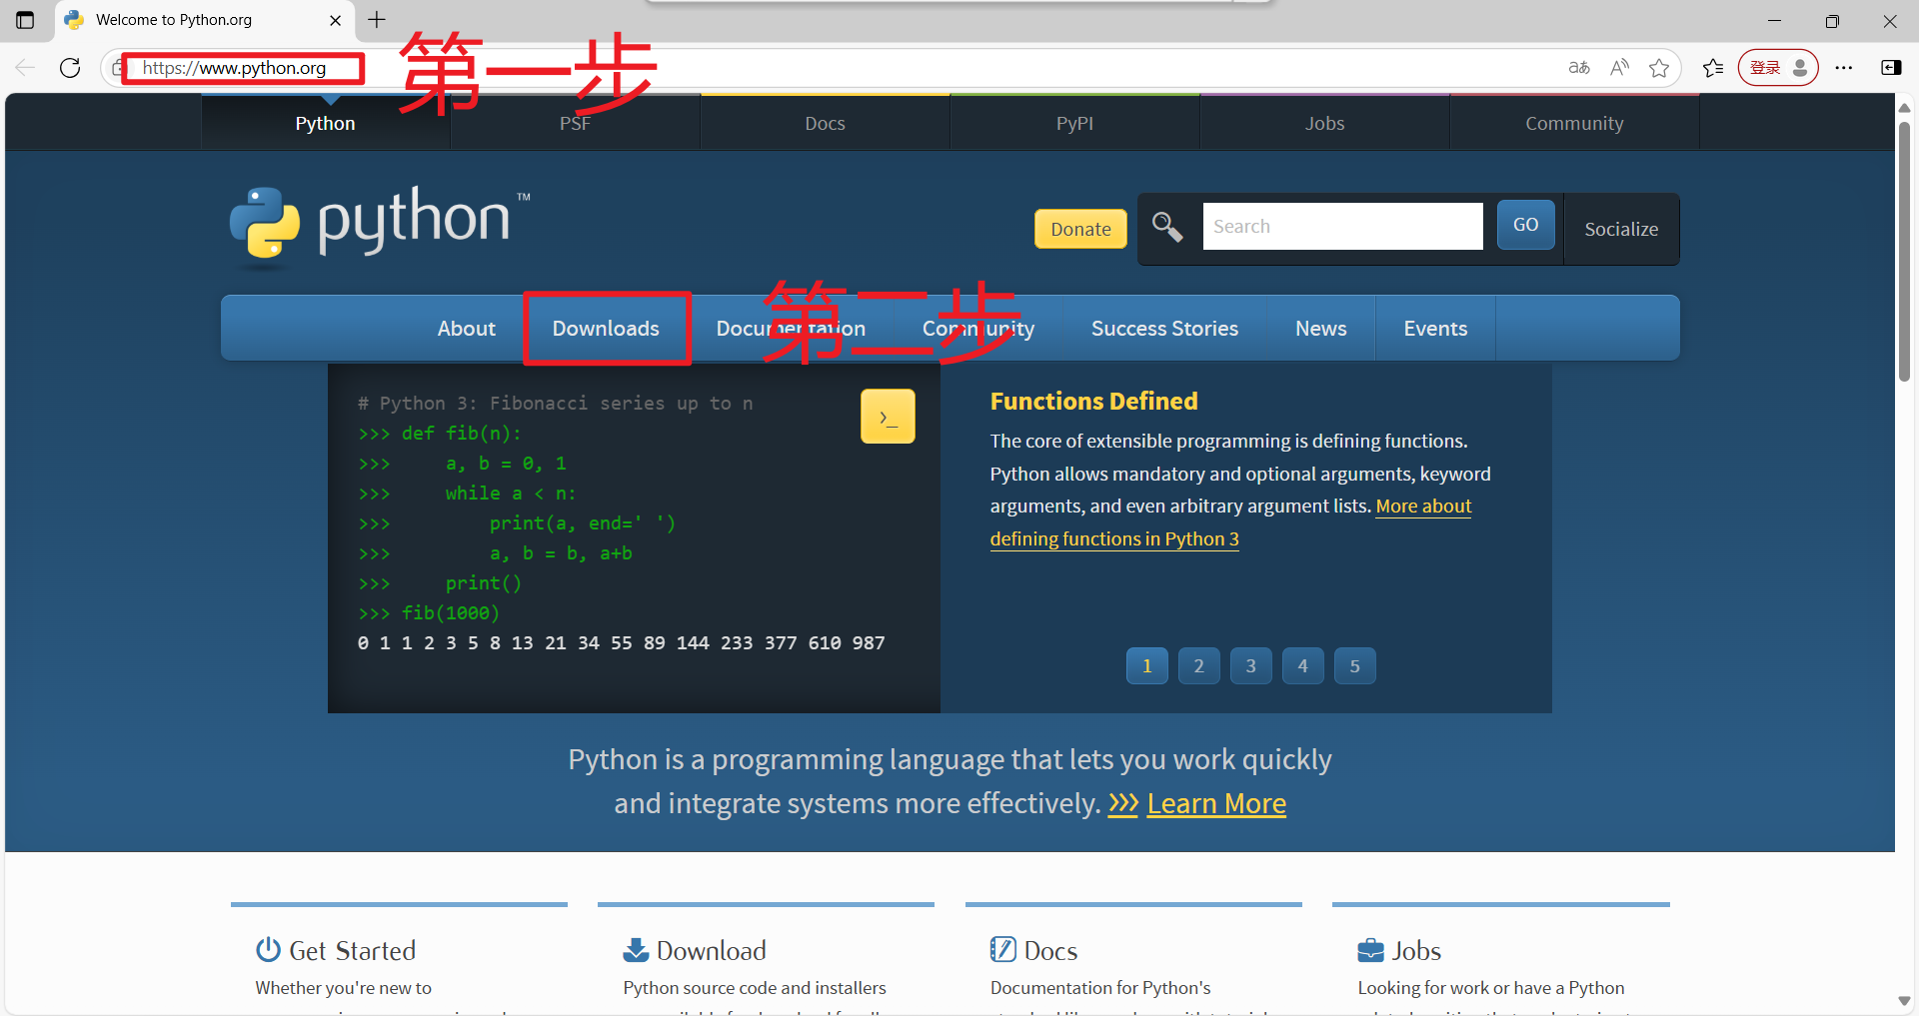Click the Learn More link
The height and width of the screenshot is (1016, 1919).
click(1216, 803)
